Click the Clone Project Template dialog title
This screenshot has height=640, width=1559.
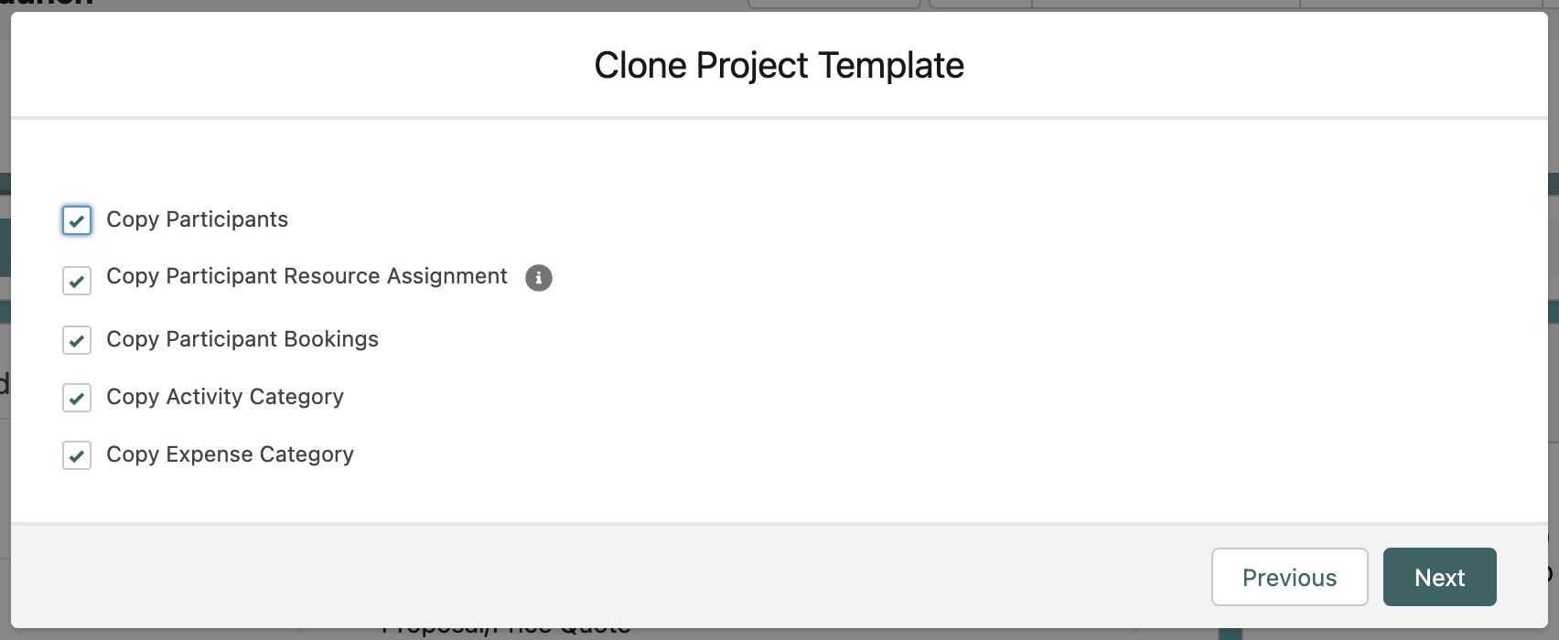pos(779,65)
